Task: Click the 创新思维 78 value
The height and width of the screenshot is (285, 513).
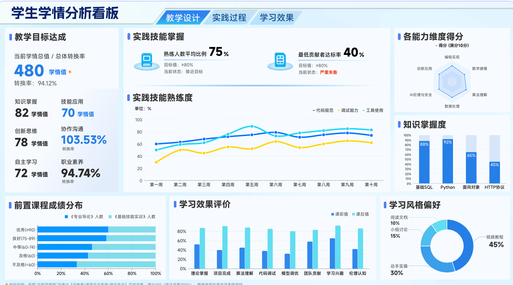Action: (x=22, y=142)
